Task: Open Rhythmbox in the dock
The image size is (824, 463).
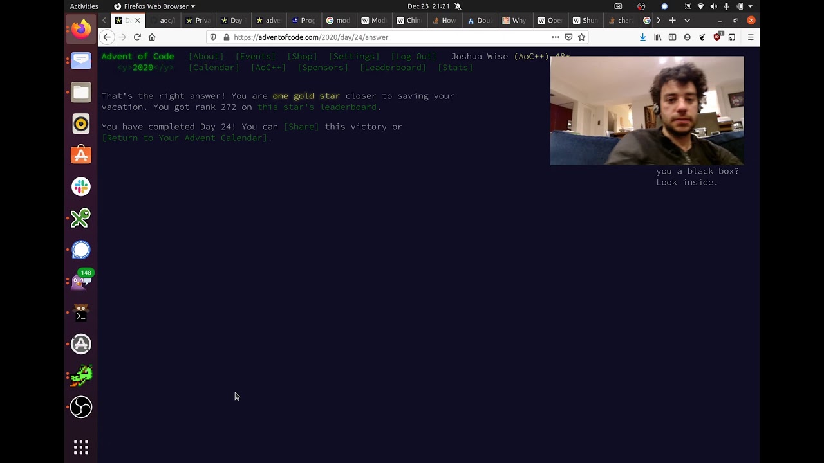Action: click(81, 123)
